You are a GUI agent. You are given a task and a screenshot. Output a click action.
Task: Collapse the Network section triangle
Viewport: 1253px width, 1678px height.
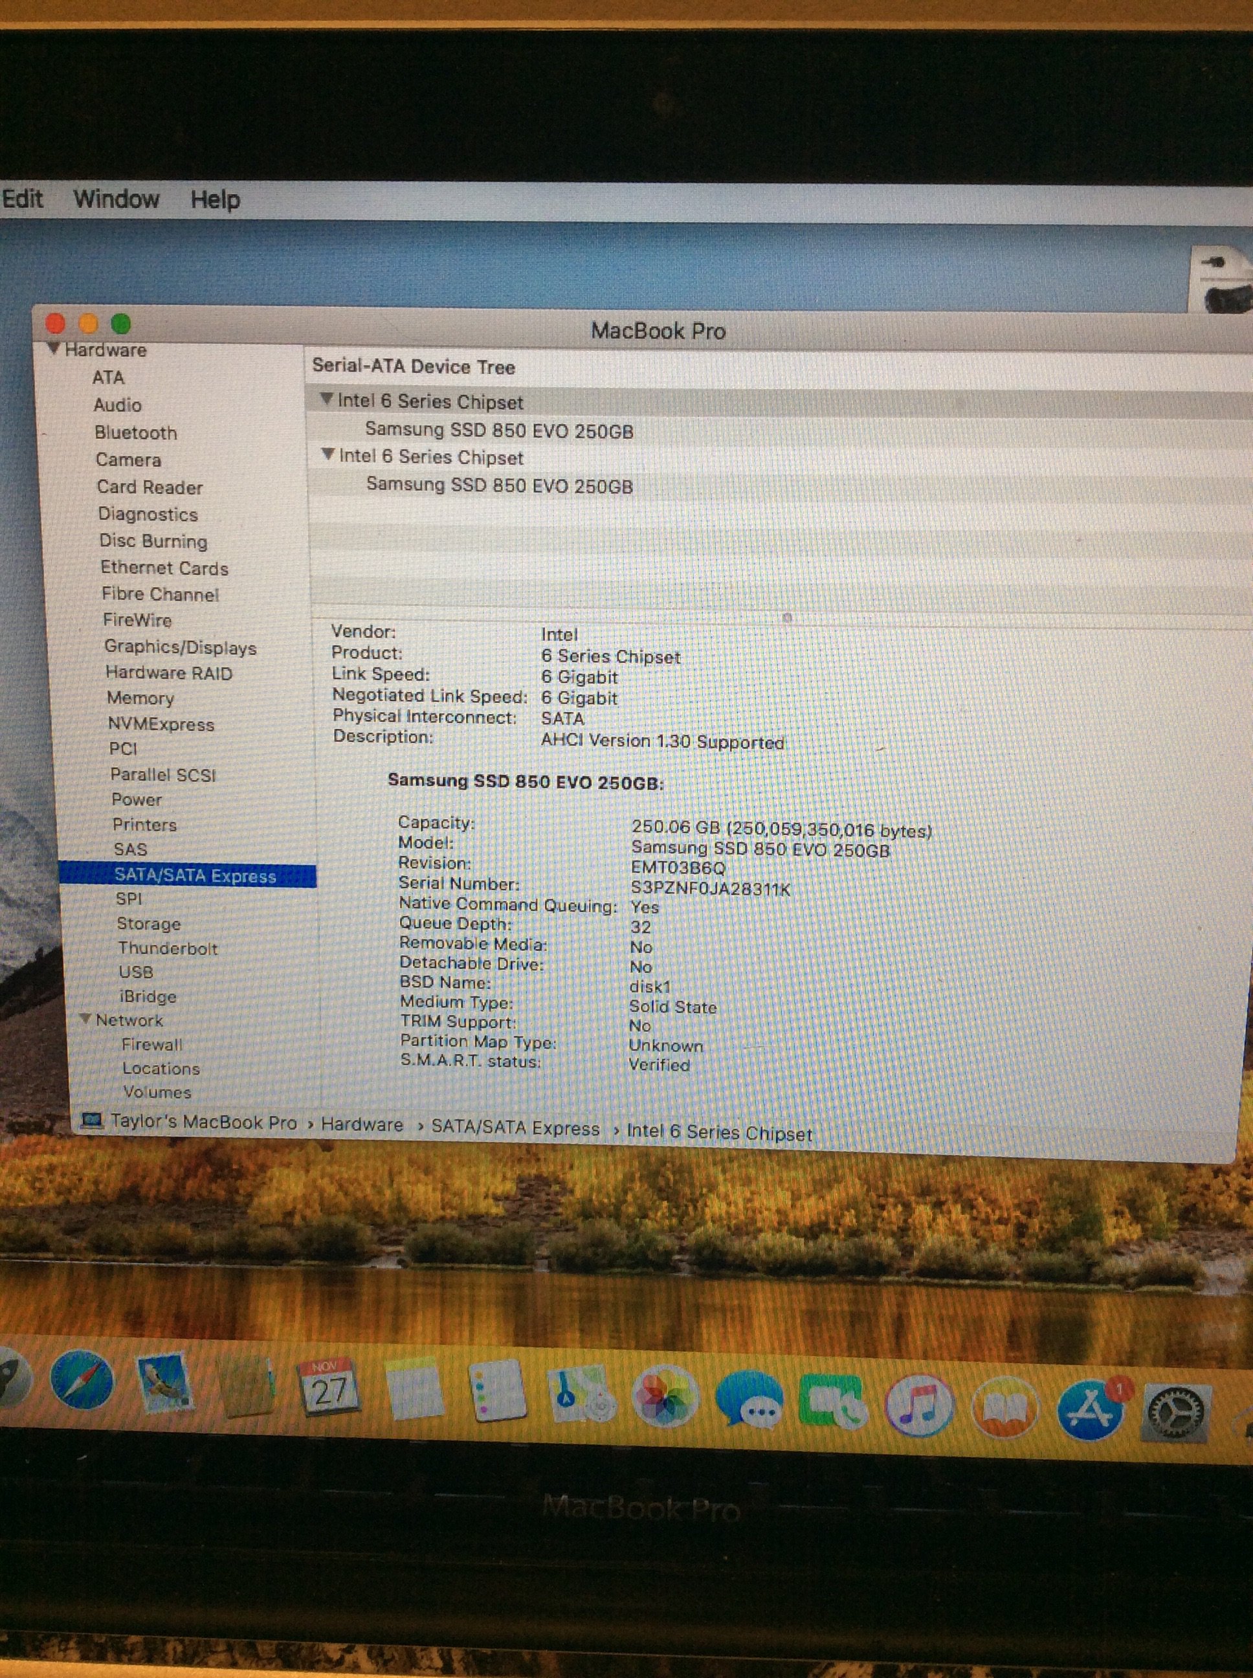pos(85,1018)
